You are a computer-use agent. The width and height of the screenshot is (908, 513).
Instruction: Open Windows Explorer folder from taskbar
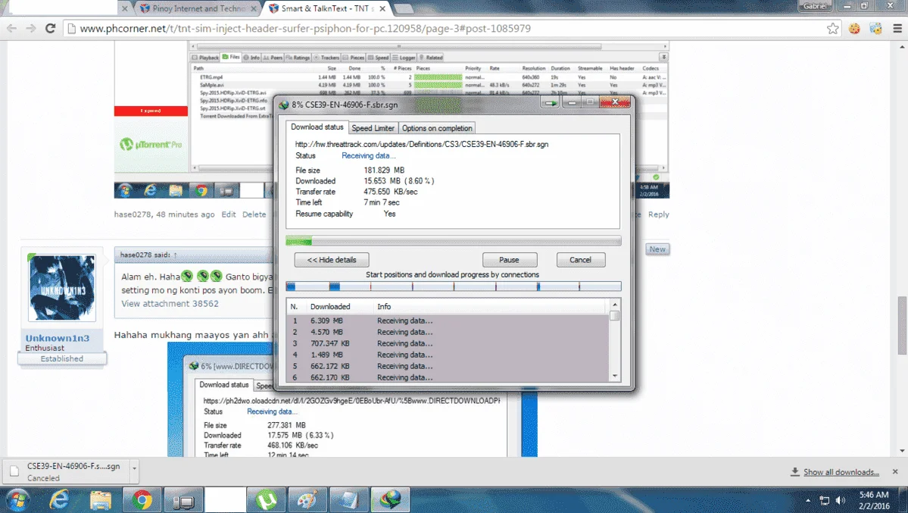(100, 499)
